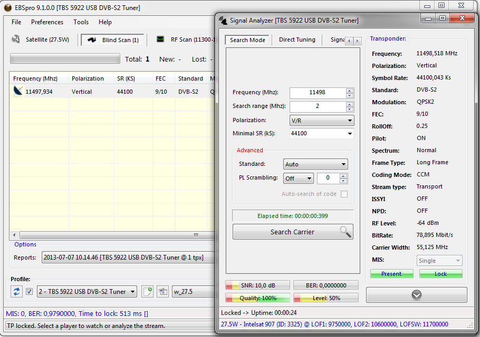Select the 11497,934 transponder row
480x337 pixels.
[x=112, y=91]
